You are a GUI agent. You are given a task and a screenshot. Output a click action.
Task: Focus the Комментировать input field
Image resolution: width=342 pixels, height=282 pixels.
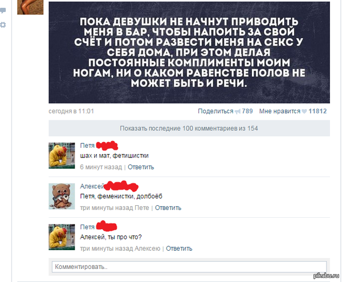coord(189,267)
